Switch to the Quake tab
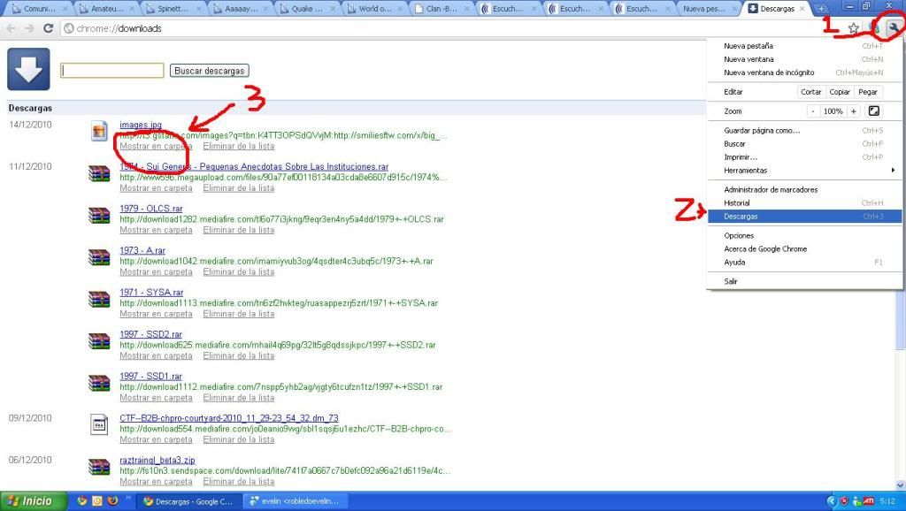The width and height of the screenshot is (906, 511). point(306,9)
